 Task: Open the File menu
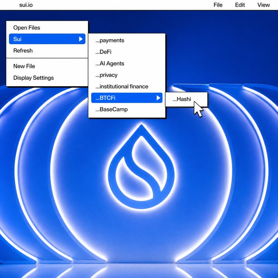tap(218, 5)
